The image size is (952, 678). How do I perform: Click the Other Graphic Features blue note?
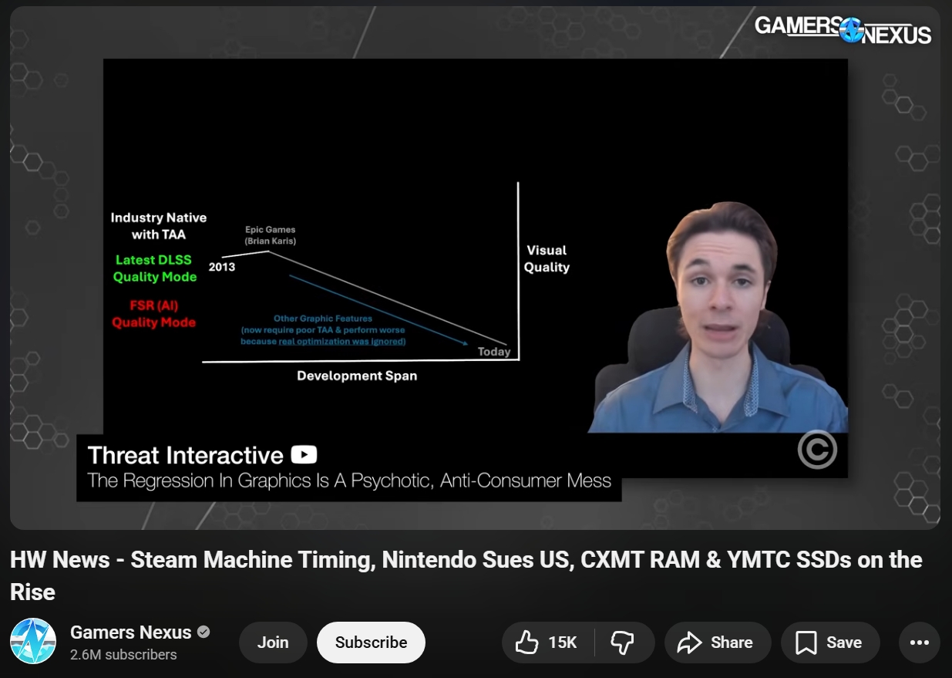(323, 329)
